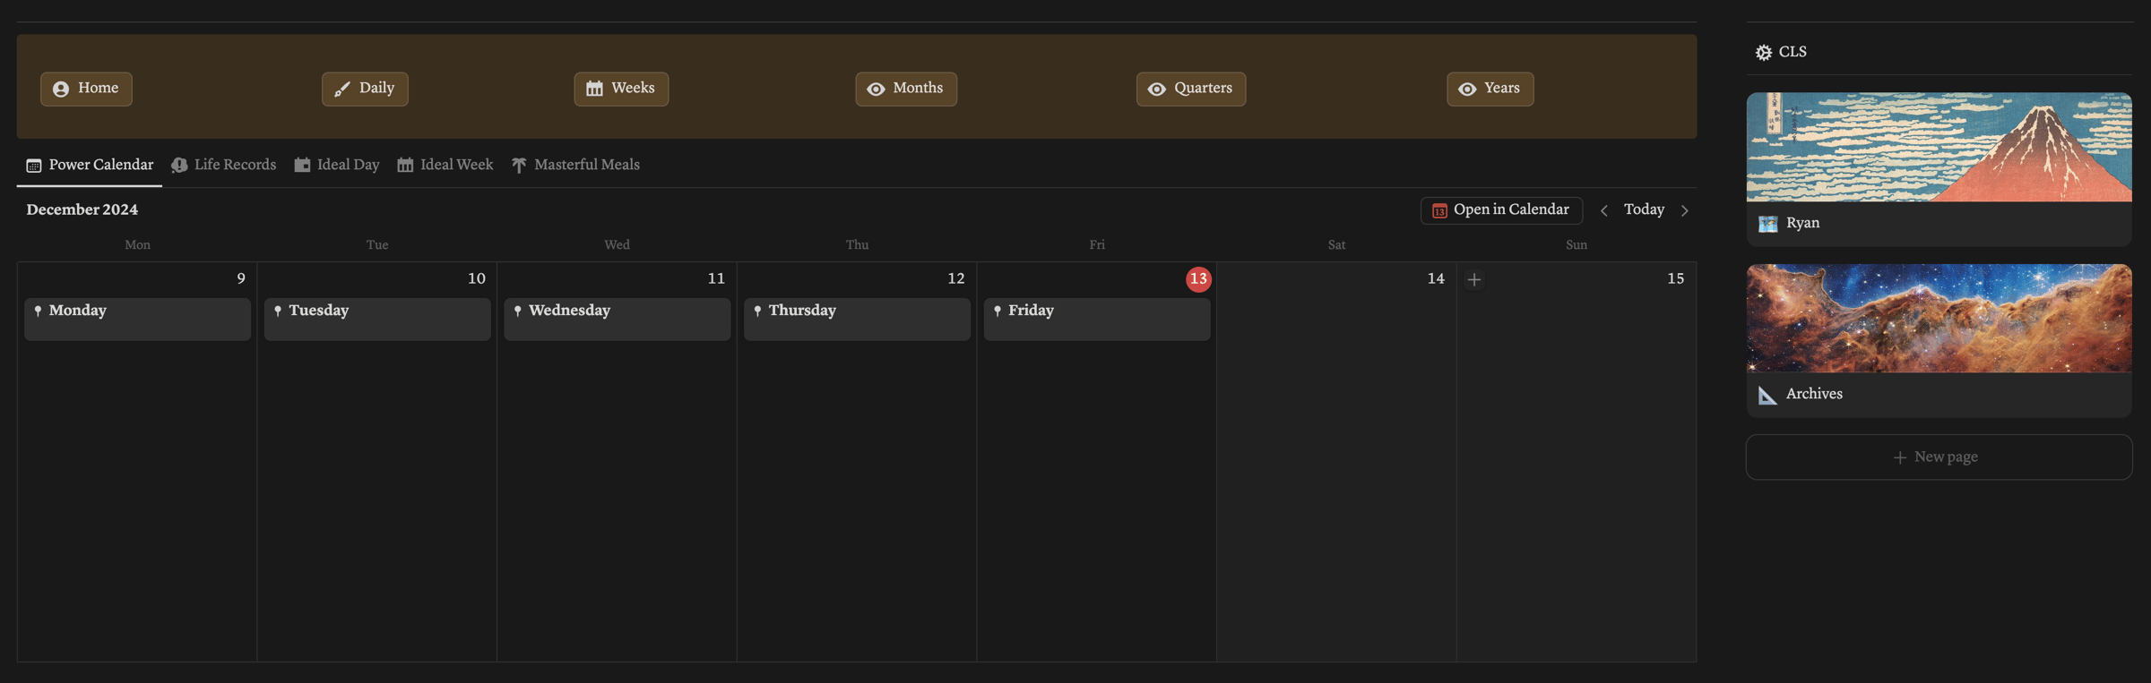Click Open in Calendar button

tap(1501, 210)
